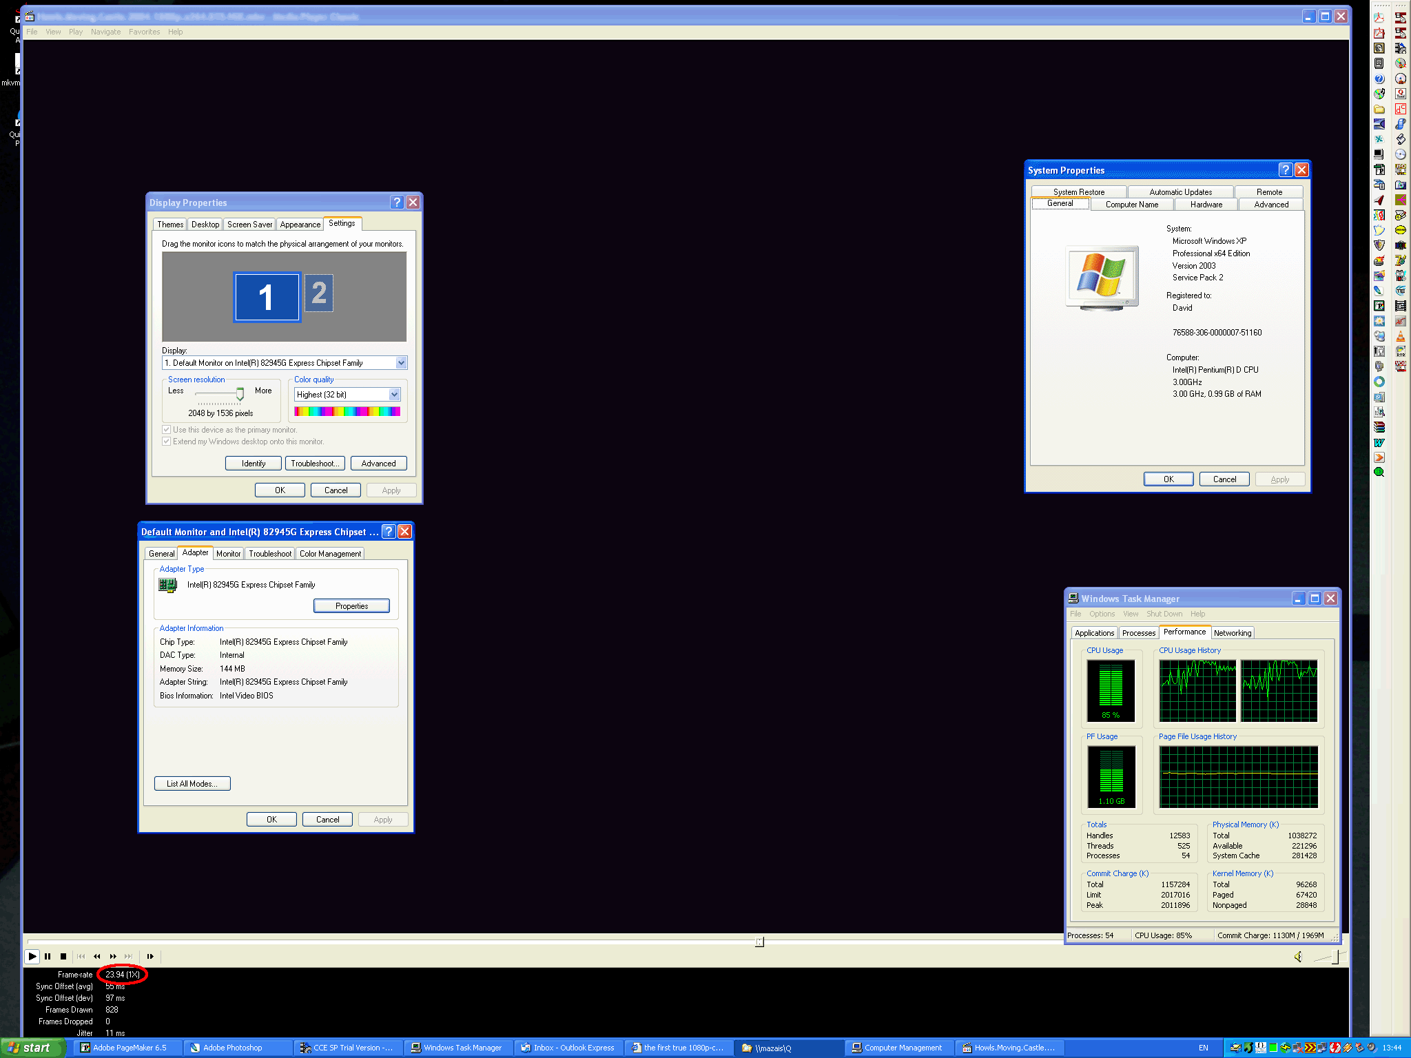Viewport: 1411px width, 1058px height.
Task: Open the yellow folder icon in side bar
Action: click(x=1379, y=109)
